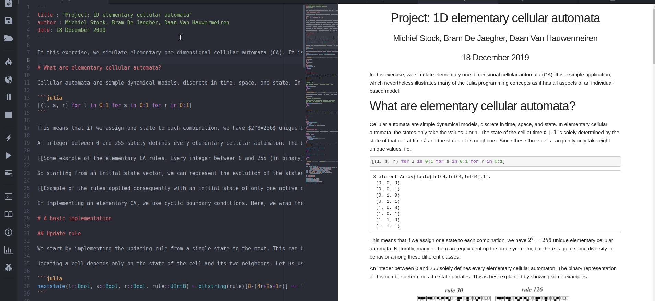Open the workspace via the book icon

click(x=9, y=214)
